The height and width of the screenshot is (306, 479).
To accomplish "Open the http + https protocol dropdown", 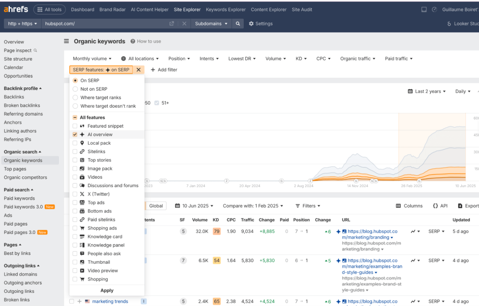I will [x=22, y=23].
